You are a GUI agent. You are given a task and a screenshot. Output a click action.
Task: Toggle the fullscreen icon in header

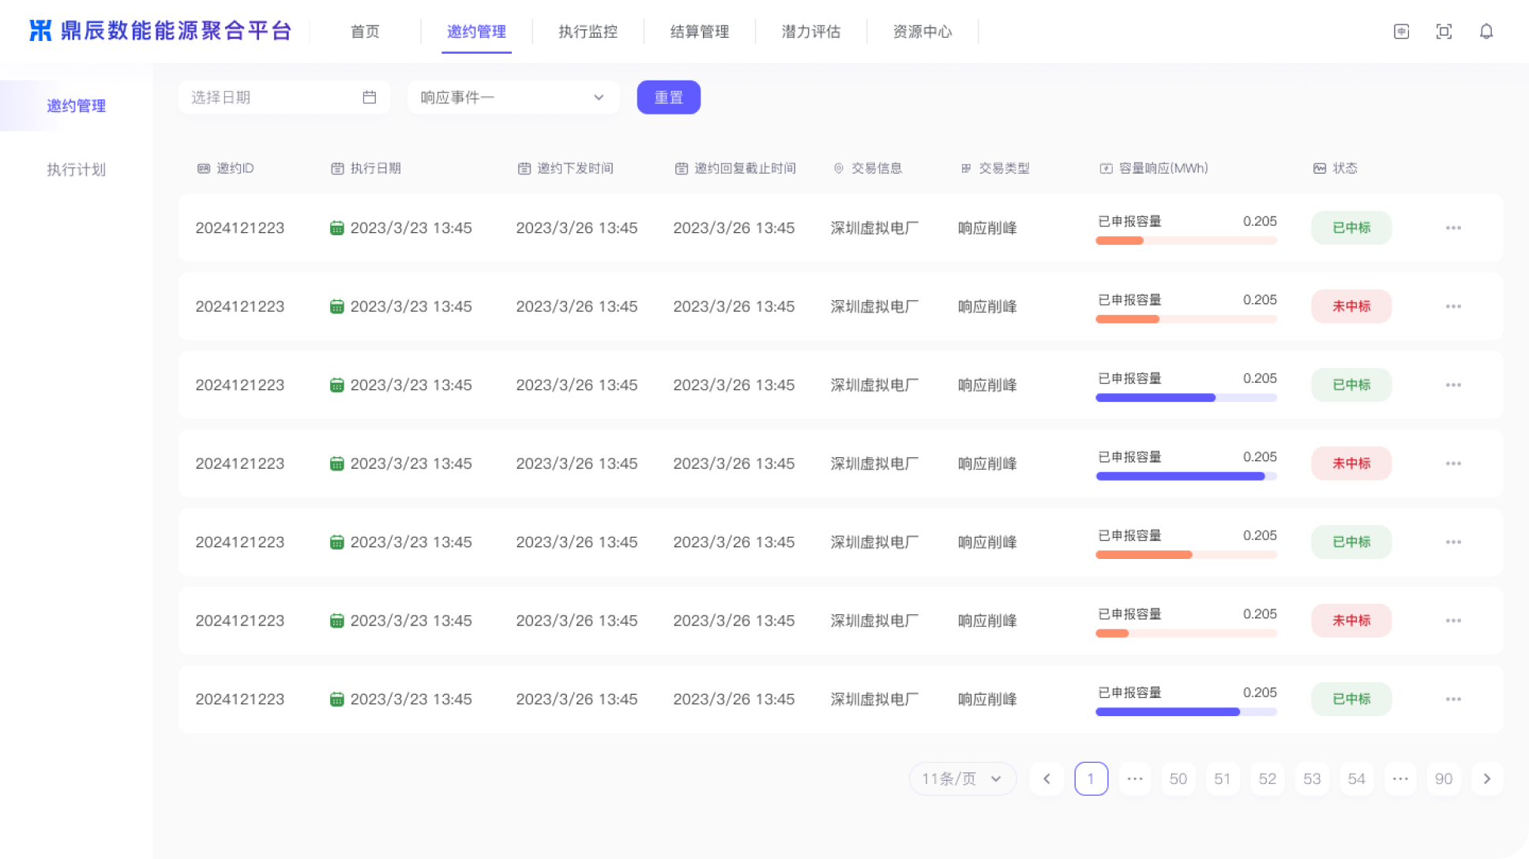pyautogui.click(x=1444, y=32)
